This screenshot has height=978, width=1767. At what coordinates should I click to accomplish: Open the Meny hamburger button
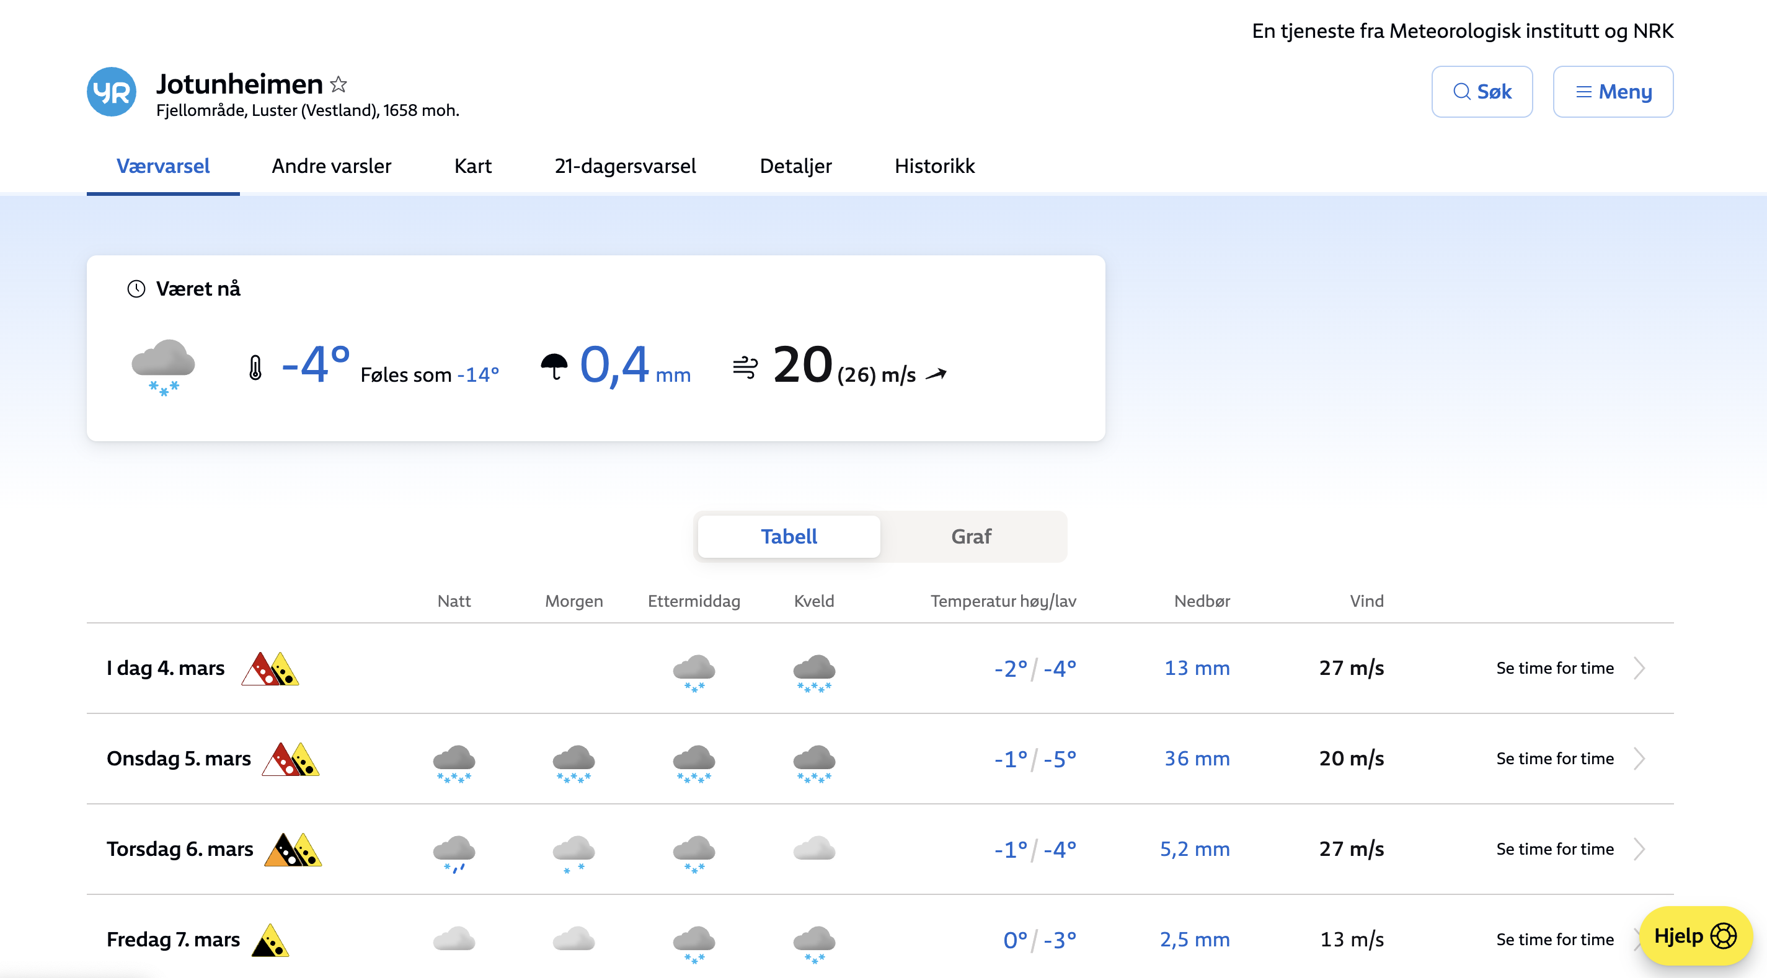1613,92
